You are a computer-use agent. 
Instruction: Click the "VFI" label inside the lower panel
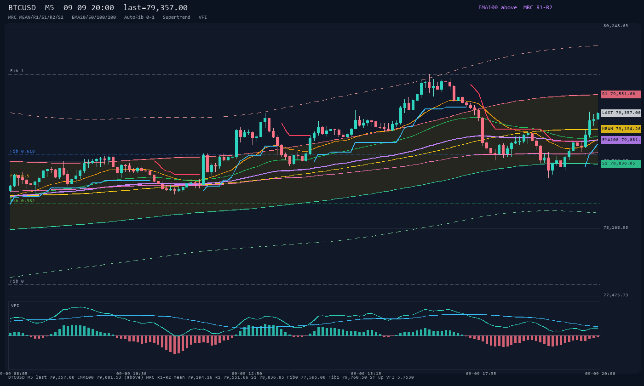pyautogui.click(x=15, y=306)
